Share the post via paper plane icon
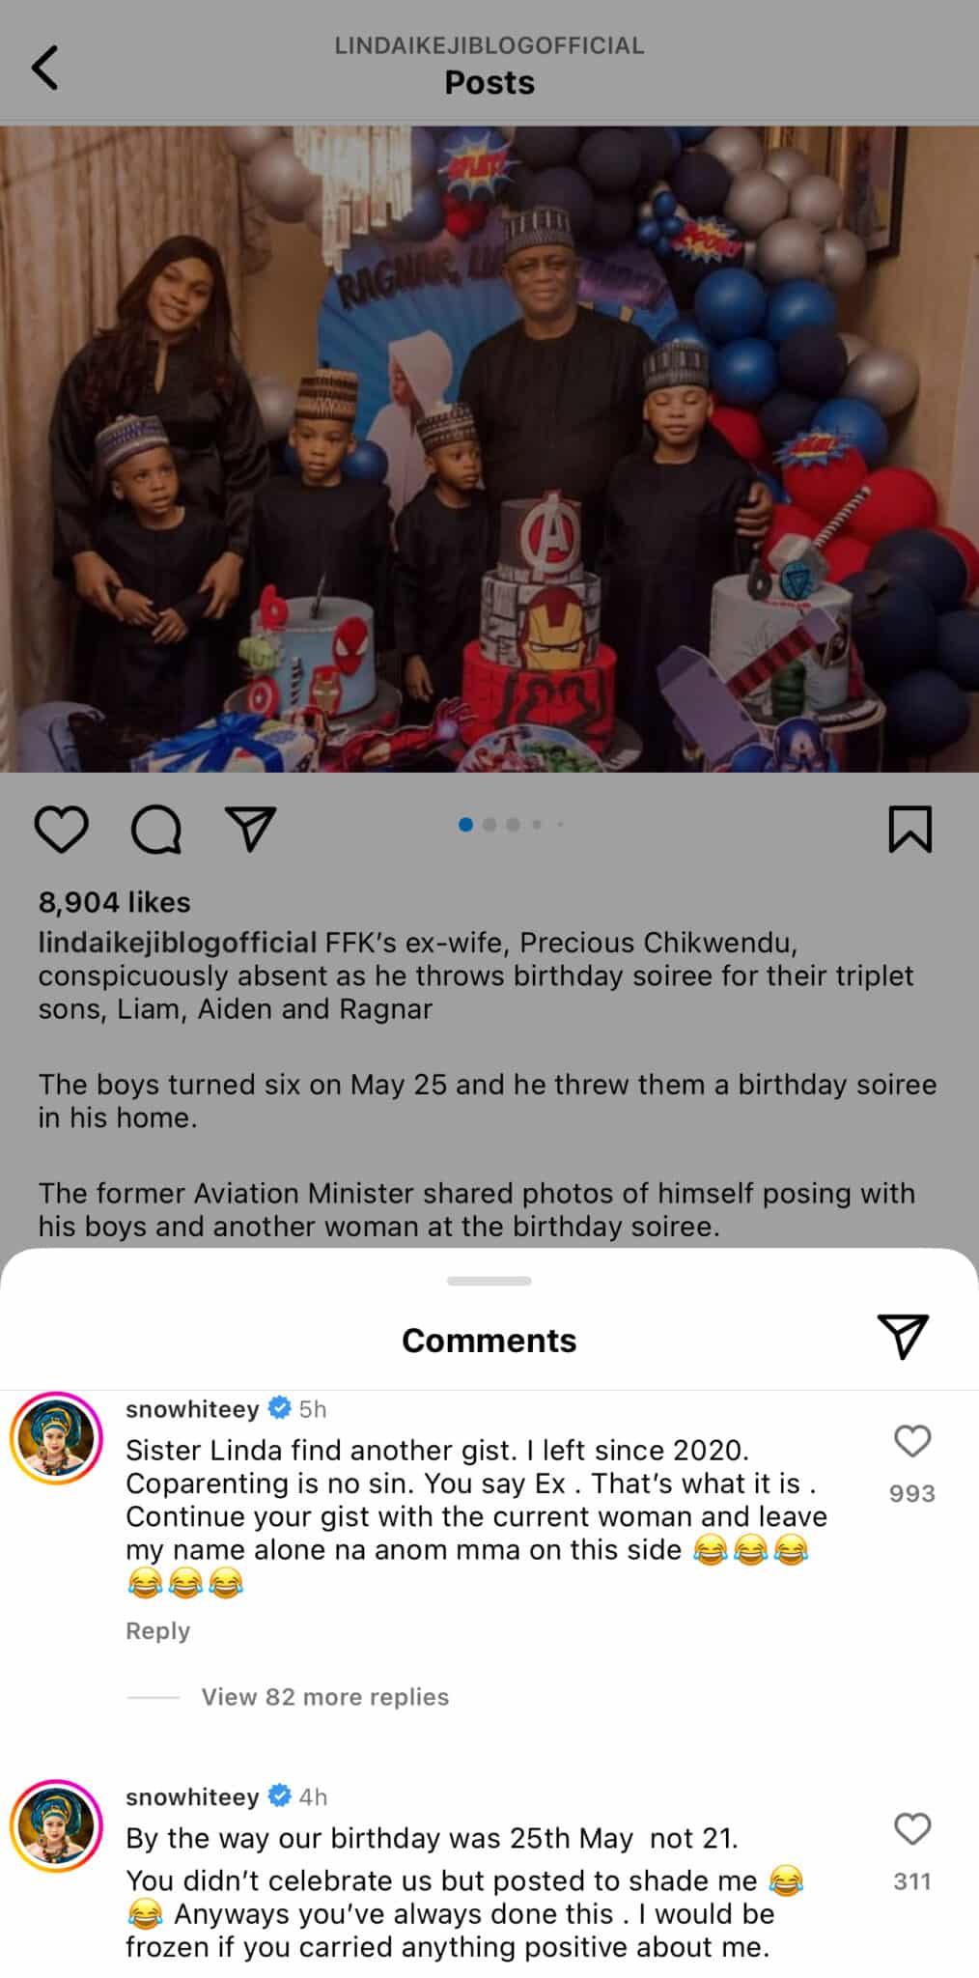Image resolution: width=979 pixels, height=1978 pixels. [251, 829]
